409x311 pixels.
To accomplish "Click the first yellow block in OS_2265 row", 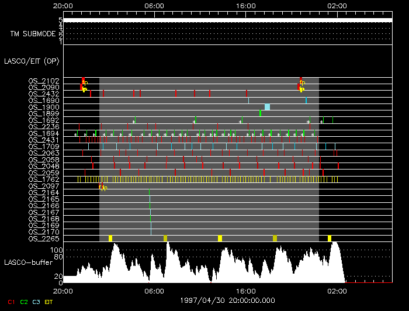I will [x=110, y=238].
